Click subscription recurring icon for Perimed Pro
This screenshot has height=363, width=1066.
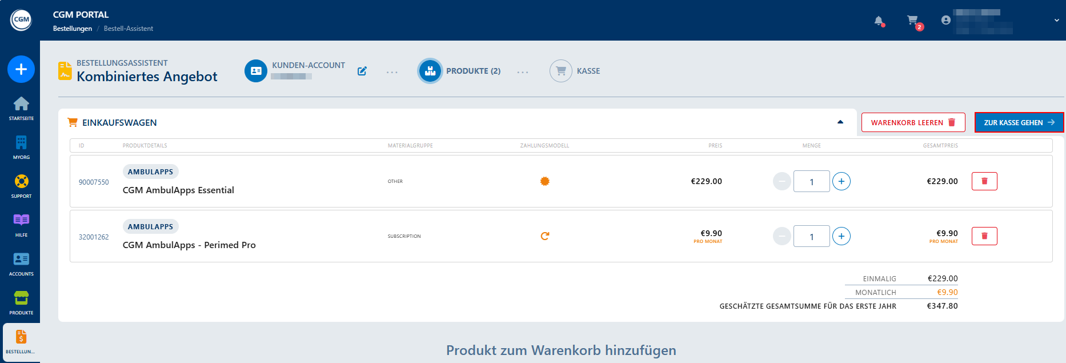click(545, 236)
